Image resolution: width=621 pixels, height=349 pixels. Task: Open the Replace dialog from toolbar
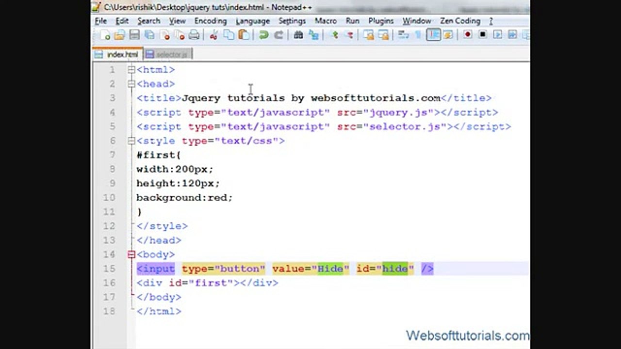[x=314, y=35]
